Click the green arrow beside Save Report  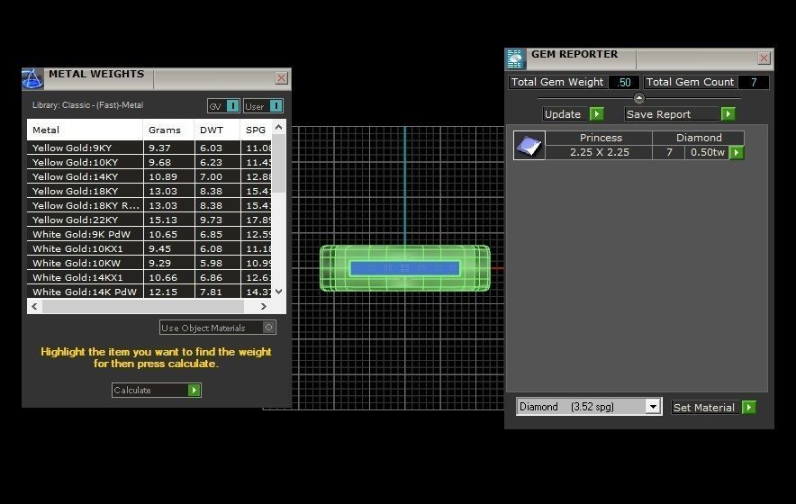point(728,113)
